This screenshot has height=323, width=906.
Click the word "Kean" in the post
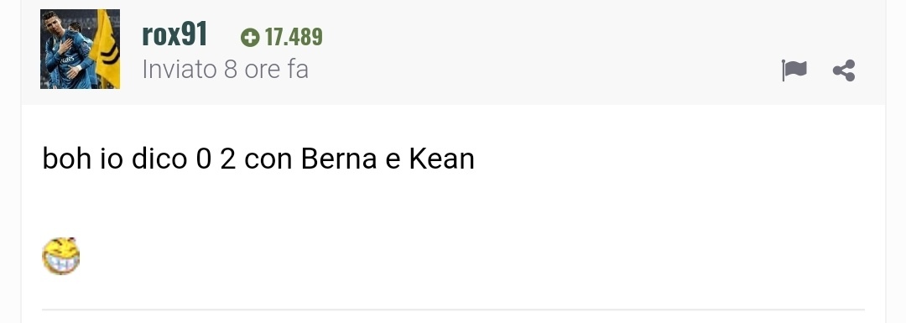442,159
